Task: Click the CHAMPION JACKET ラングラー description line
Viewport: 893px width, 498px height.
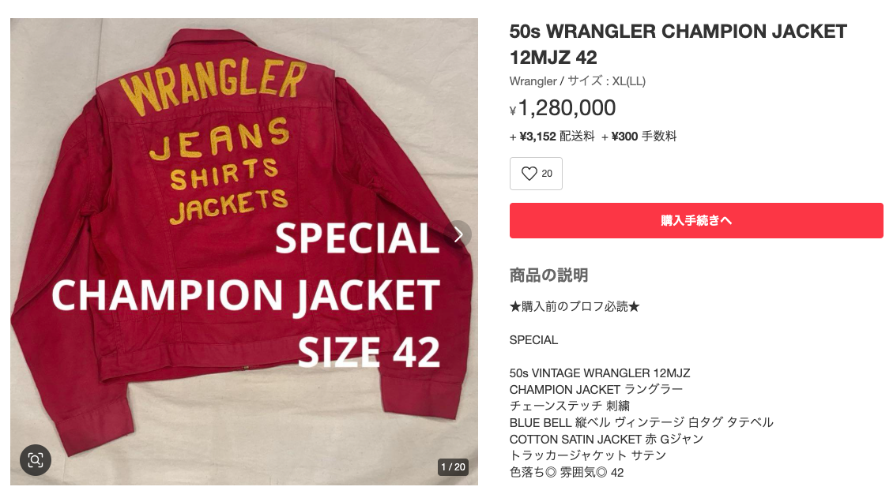Action: (596, 389)
